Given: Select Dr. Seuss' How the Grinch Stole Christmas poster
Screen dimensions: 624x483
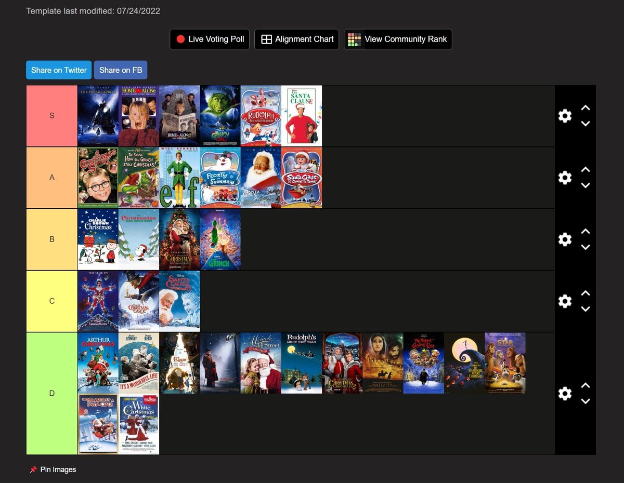Looking at the screenshot, I should 139,178.
